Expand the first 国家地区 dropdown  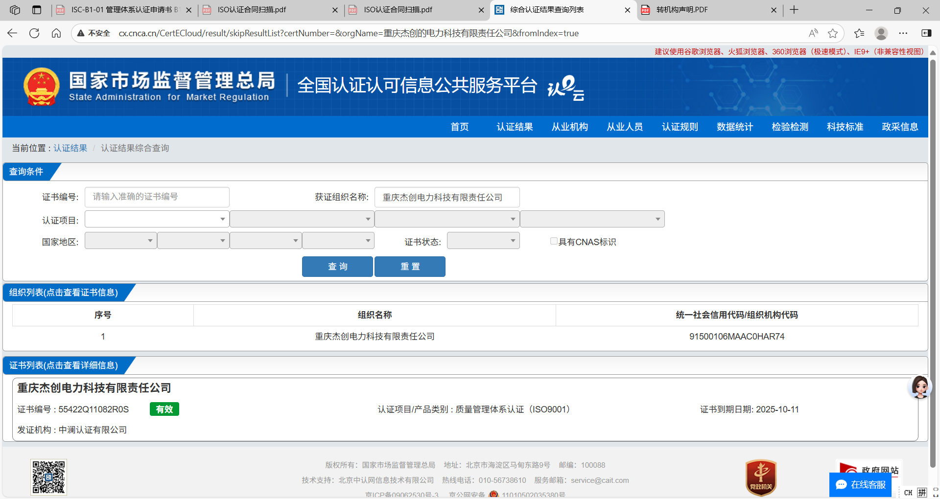[120, 241]
